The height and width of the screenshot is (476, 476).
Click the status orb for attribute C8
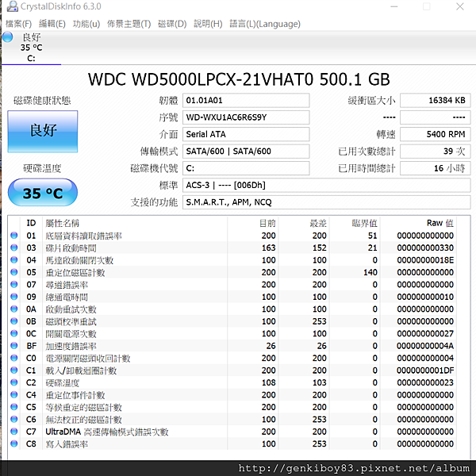pos(14,443)
